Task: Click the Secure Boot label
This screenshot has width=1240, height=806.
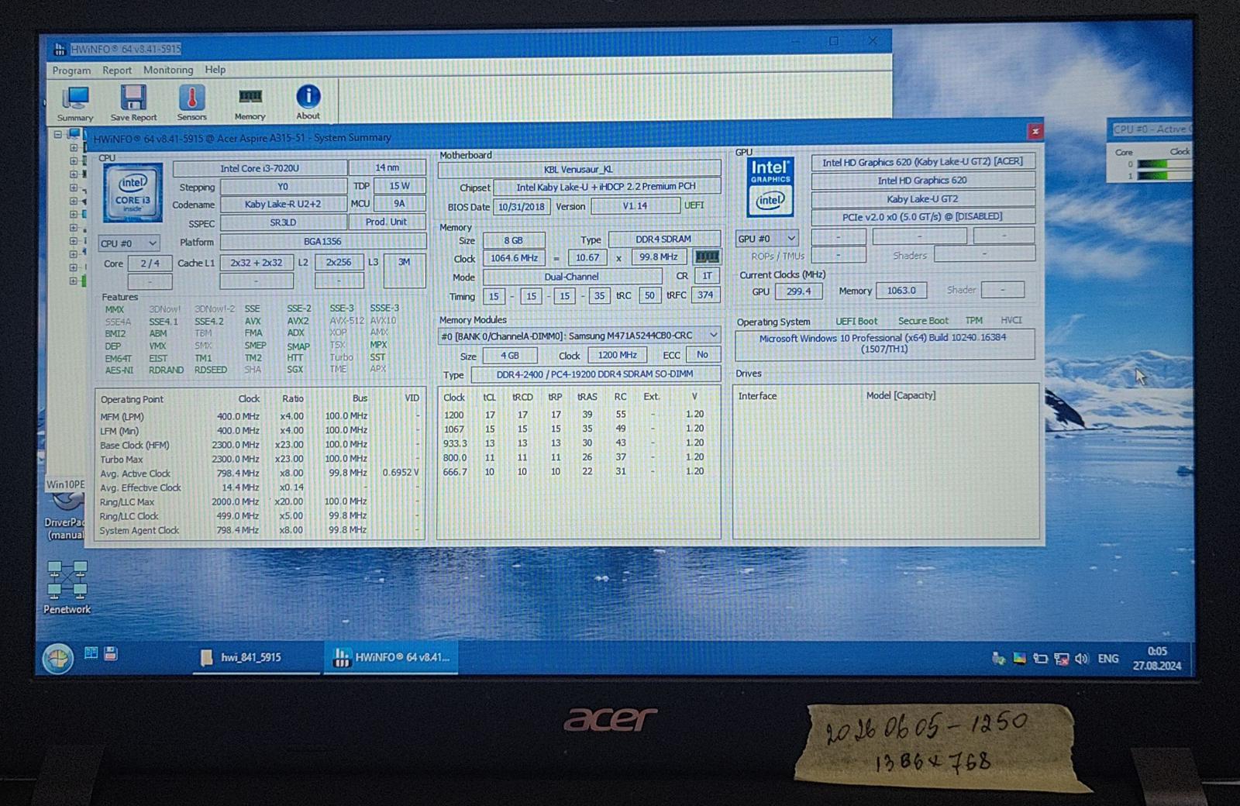Action: tap(923, 321)
